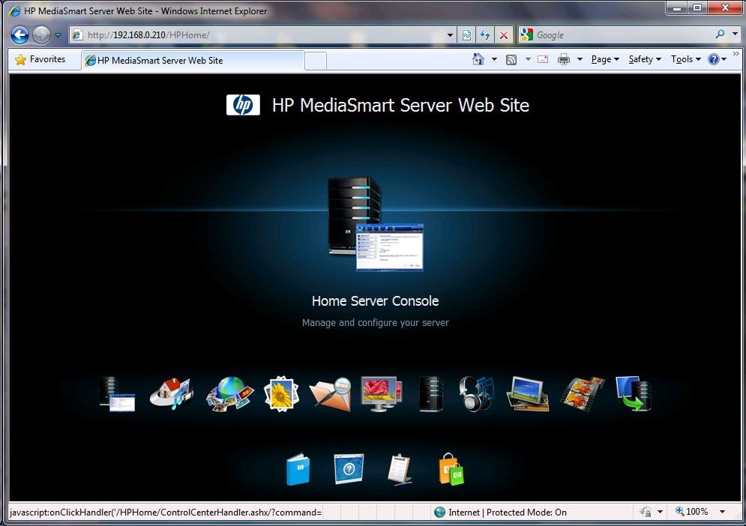The image size is (746, 526).
Task: Open the zoom level dropdown arrow in the status bar
Action: tap(722, 512)
